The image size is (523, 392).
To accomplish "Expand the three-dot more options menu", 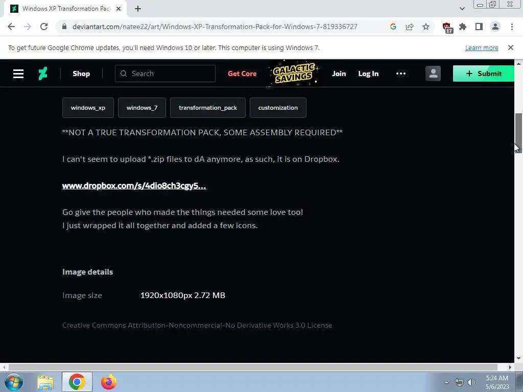I will pyautogui.click(x=401, y=73).
